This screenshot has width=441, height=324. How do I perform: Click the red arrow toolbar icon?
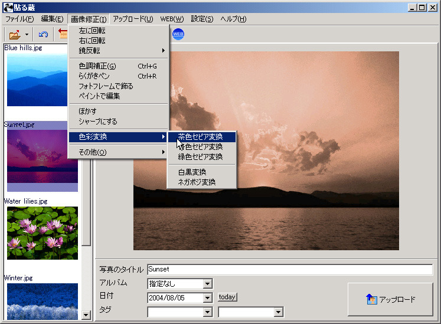63,33
